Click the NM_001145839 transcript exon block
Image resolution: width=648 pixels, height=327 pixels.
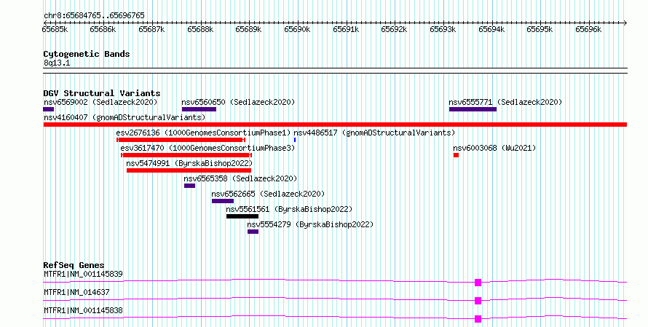[478, 283]
